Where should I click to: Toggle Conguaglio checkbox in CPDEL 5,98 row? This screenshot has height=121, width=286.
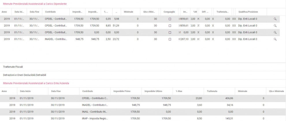[x=170, y=19]
